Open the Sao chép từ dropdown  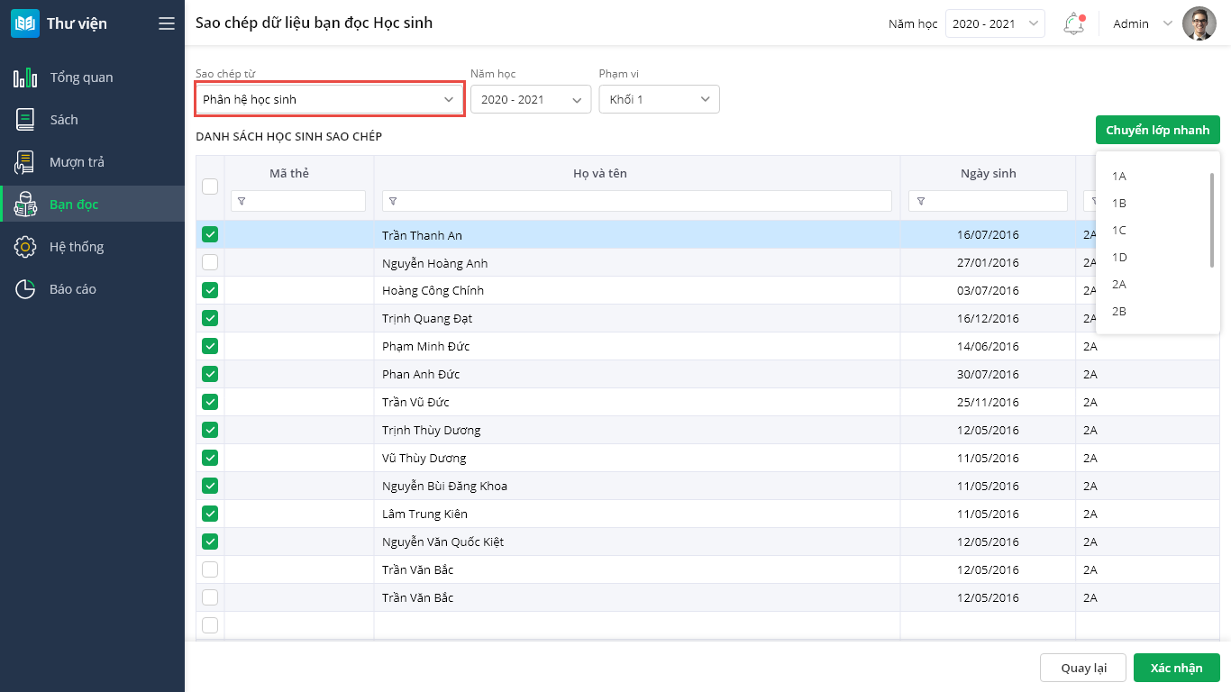coord(330,99)
